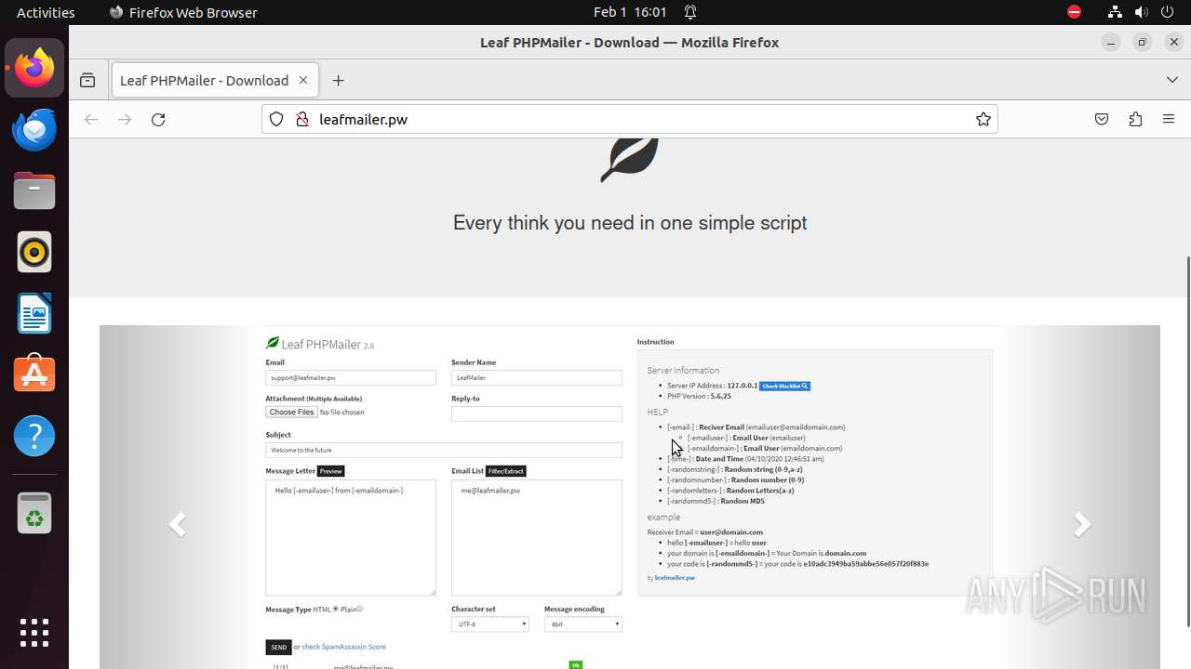Open network system status icon

(1115, 12)
